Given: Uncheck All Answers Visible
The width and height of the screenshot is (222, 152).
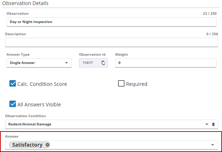Looking at the screenshot, I should [13, 104].
